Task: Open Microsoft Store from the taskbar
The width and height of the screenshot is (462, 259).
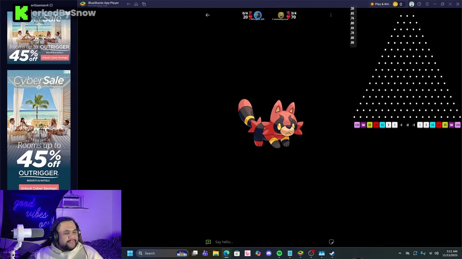Action: click(x=237, y=253)
